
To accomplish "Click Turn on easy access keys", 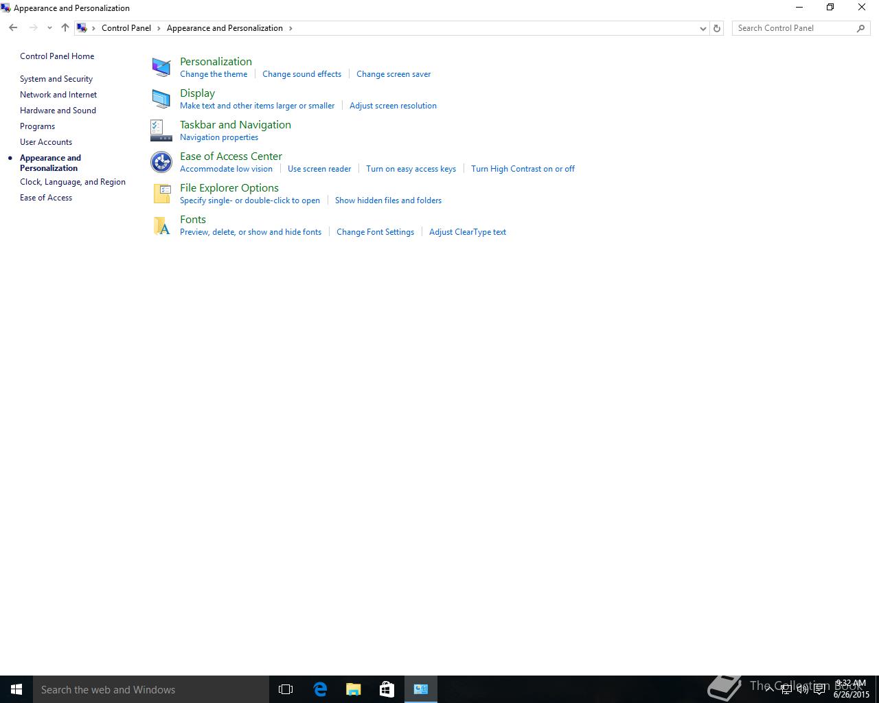I will click(x=411, y=169).
